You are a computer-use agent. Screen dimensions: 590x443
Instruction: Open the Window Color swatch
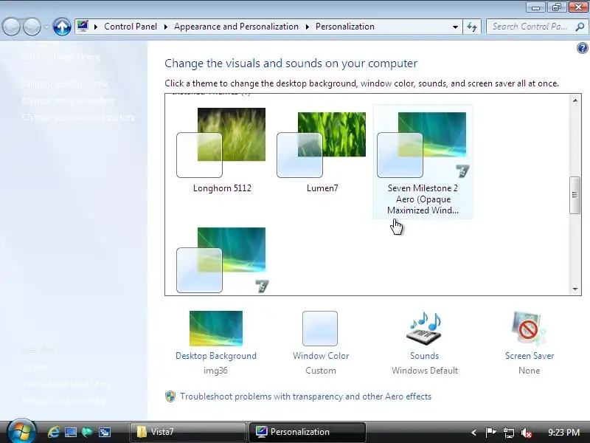point(320,329)
